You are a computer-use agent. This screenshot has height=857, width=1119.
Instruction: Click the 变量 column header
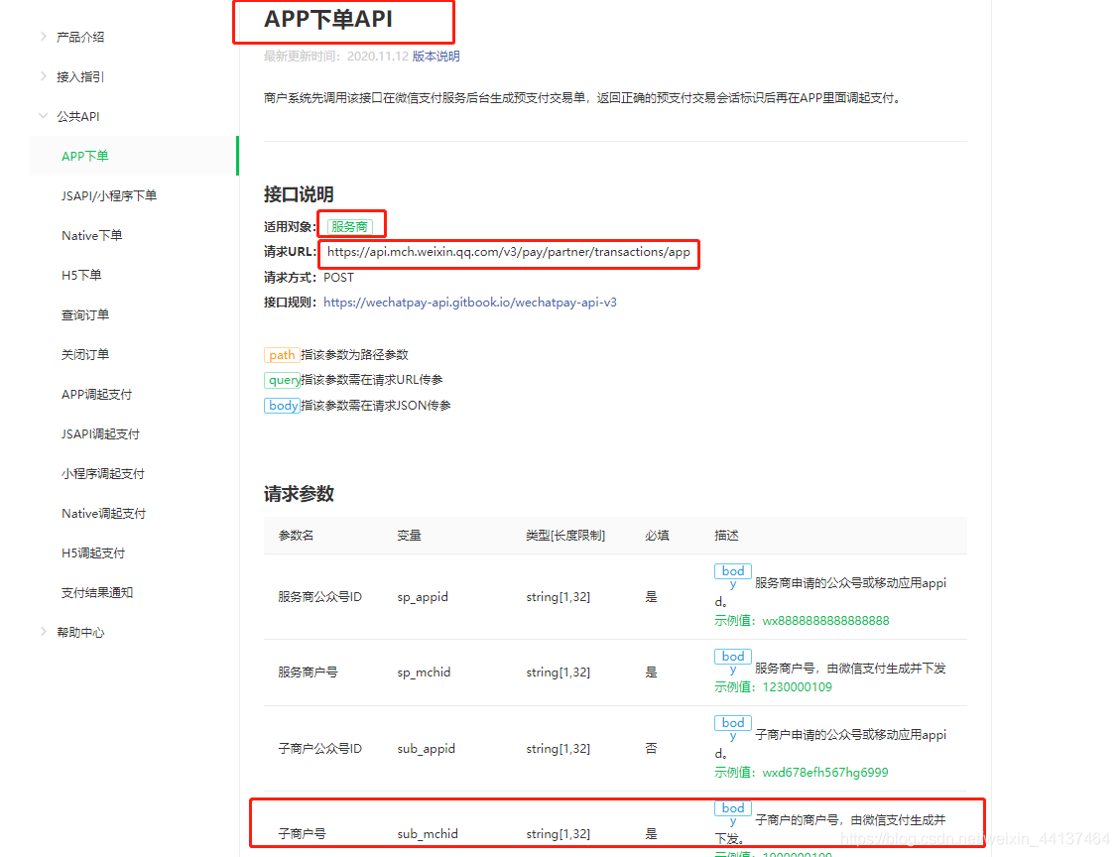(x=409, y=536)
